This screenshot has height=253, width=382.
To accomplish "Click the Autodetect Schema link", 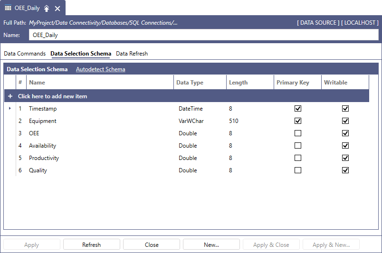I will pos(101,69).
